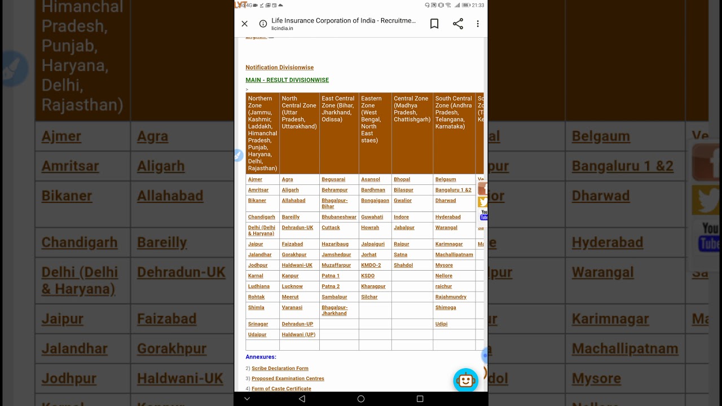Open Jalandhar result link
722x406 pixels.
click(260, 255)
